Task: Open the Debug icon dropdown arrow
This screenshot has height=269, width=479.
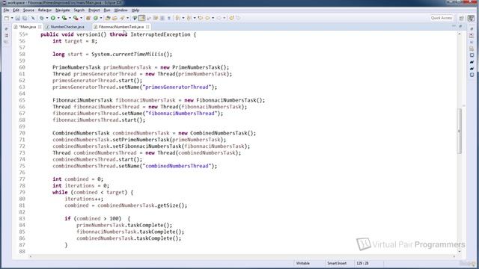Action: [x=46, y=18]
